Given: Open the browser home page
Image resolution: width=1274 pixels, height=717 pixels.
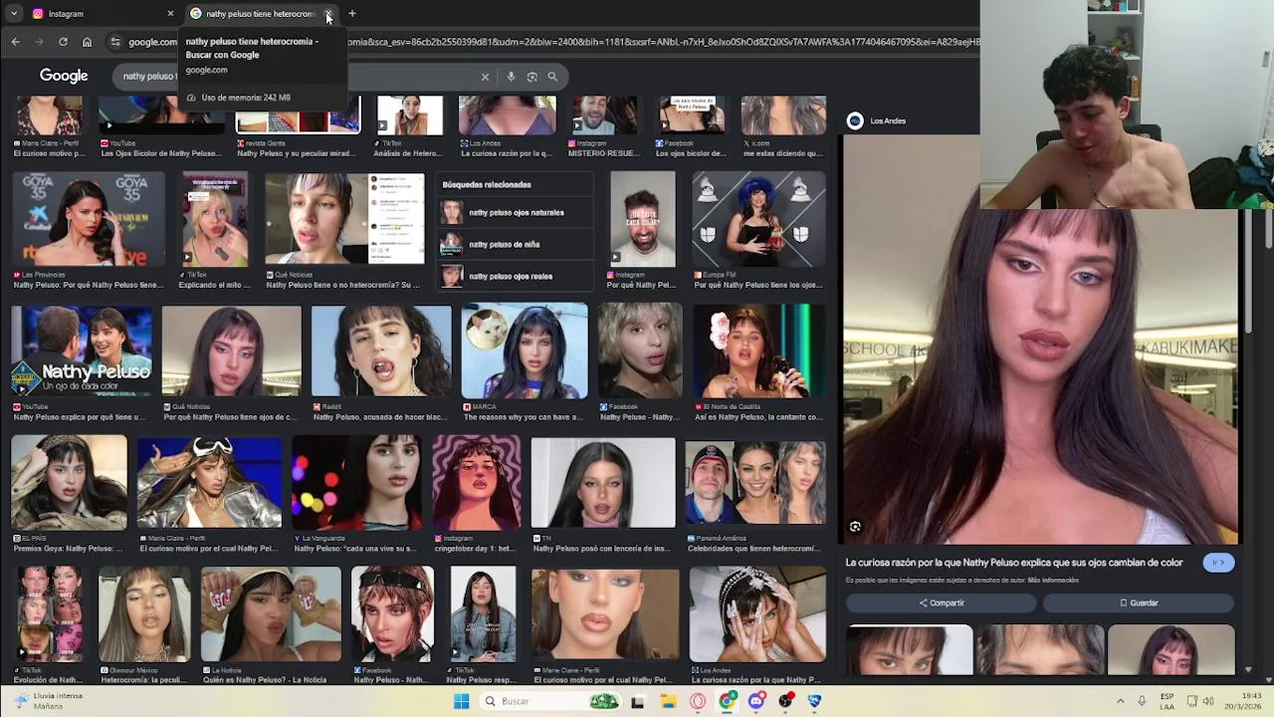Looking at the screenshot, I should tap(87, 42).
